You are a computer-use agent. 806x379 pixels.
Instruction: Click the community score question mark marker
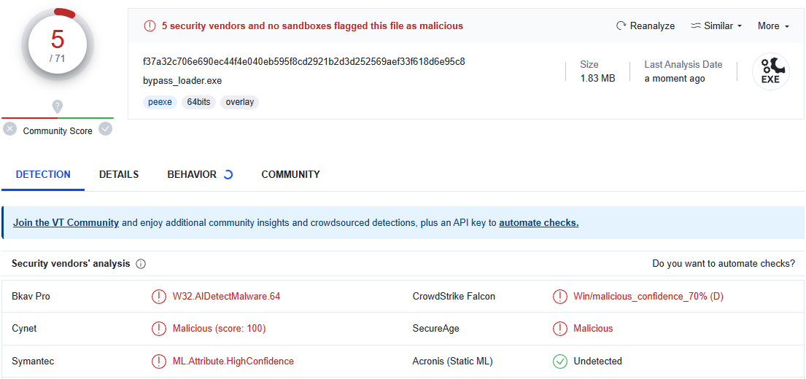58,106
